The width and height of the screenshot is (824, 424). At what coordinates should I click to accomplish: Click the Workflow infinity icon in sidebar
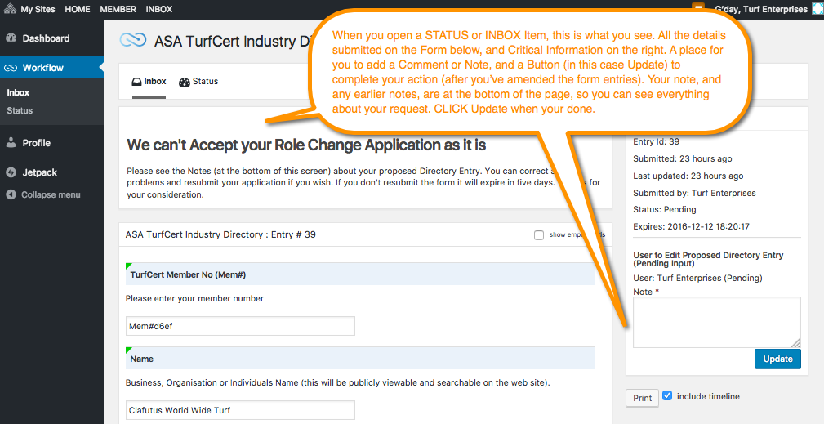pos(11,68)
